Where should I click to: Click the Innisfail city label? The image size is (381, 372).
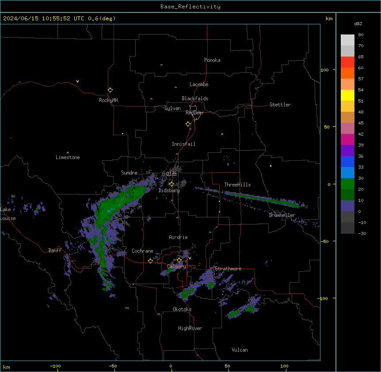pos(183,144)
